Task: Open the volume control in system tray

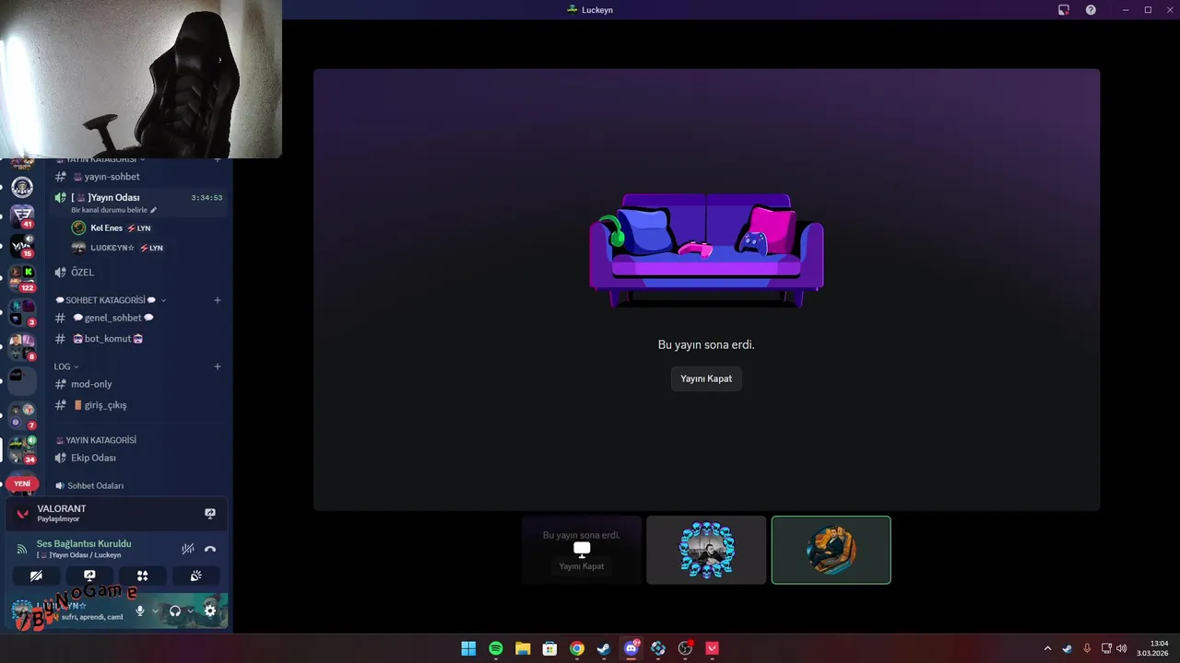Action: [x=1122, y=648]
